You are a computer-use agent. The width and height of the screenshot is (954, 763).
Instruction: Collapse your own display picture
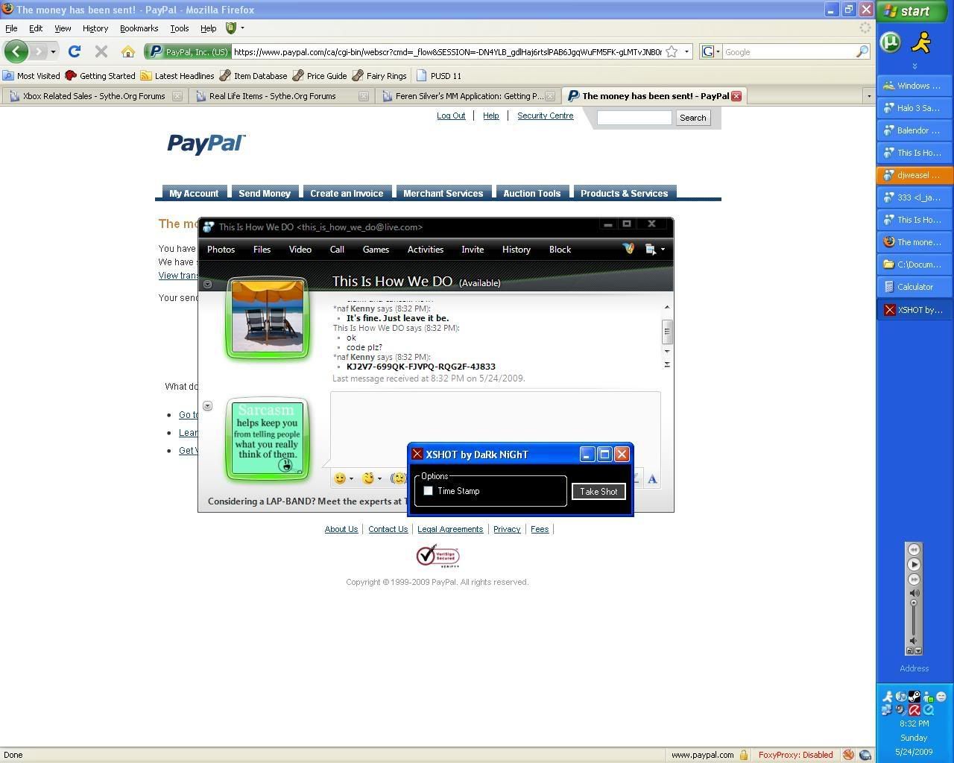[207, 405]
